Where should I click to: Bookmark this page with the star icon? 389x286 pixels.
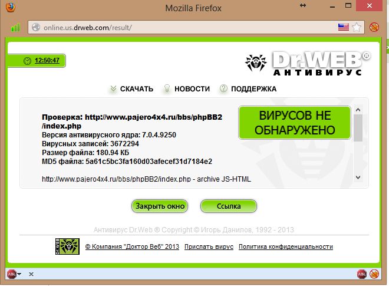click(357, 27)
